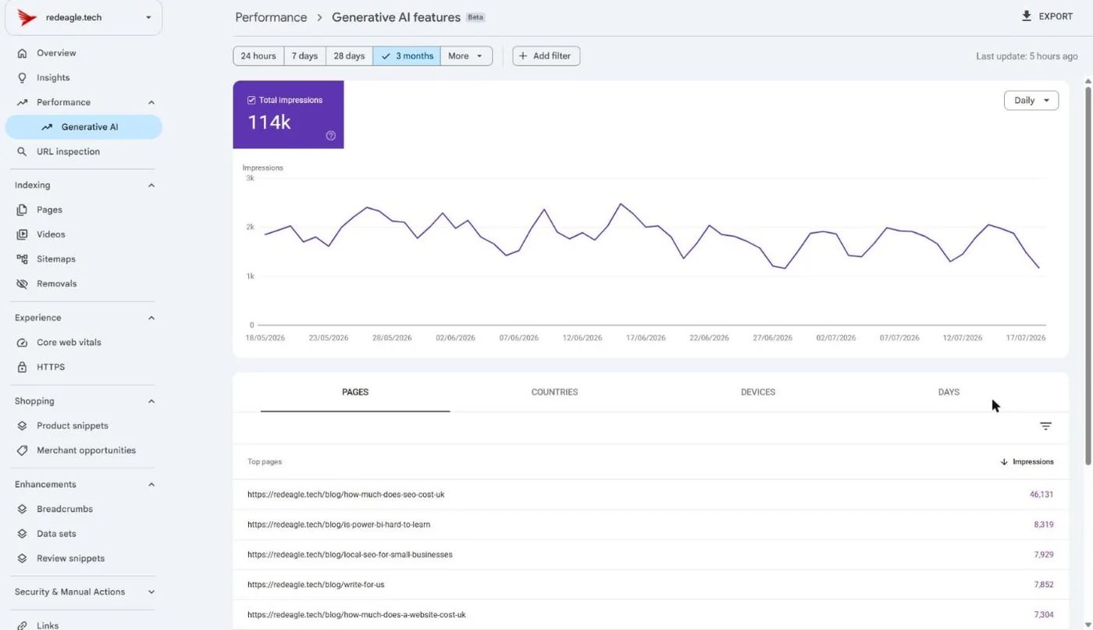This screenshot has height=630, width=1093.
Task: Switch to the DEVICES tab
Action: coord(758,392)
